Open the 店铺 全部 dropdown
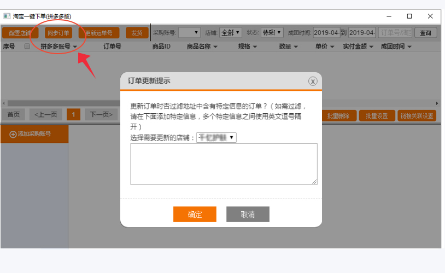Screen dimensions: 445x273 (231, 33)
